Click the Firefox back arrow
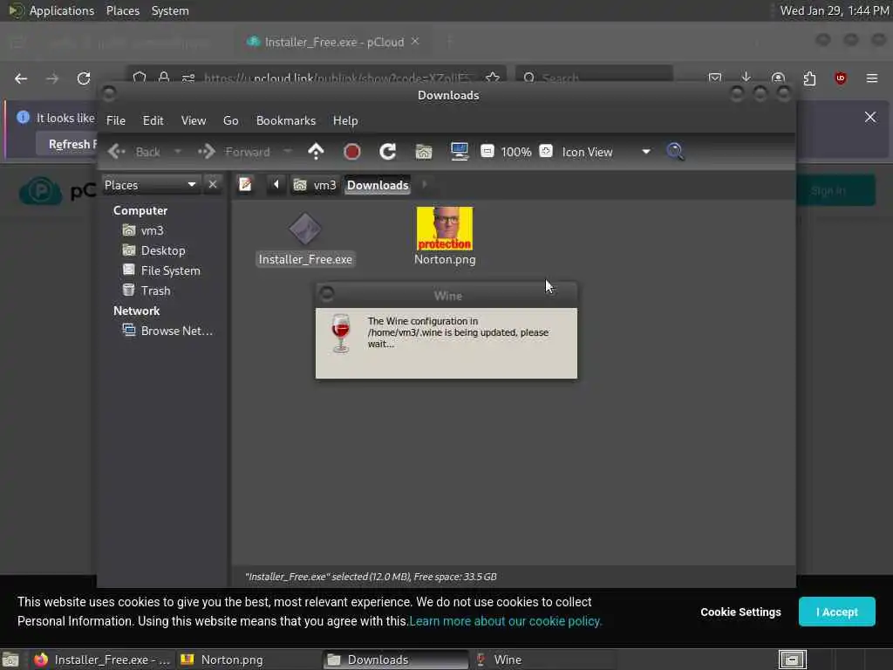Viewport: 893px width, 670px height. point(21,79)
